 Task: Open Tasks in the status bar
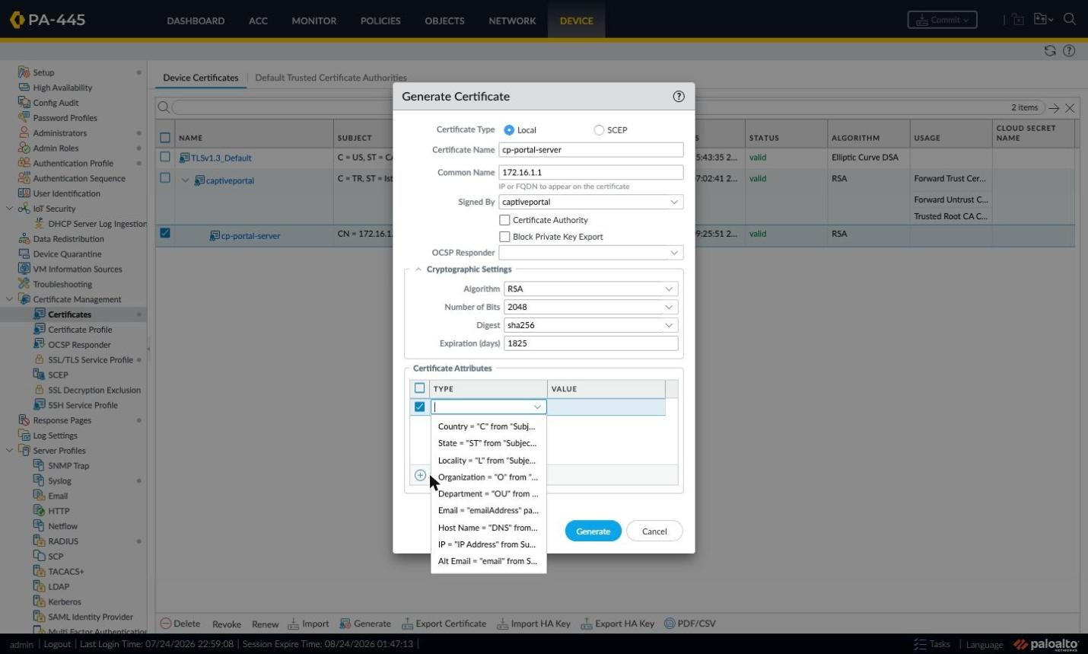pos(932,644)
